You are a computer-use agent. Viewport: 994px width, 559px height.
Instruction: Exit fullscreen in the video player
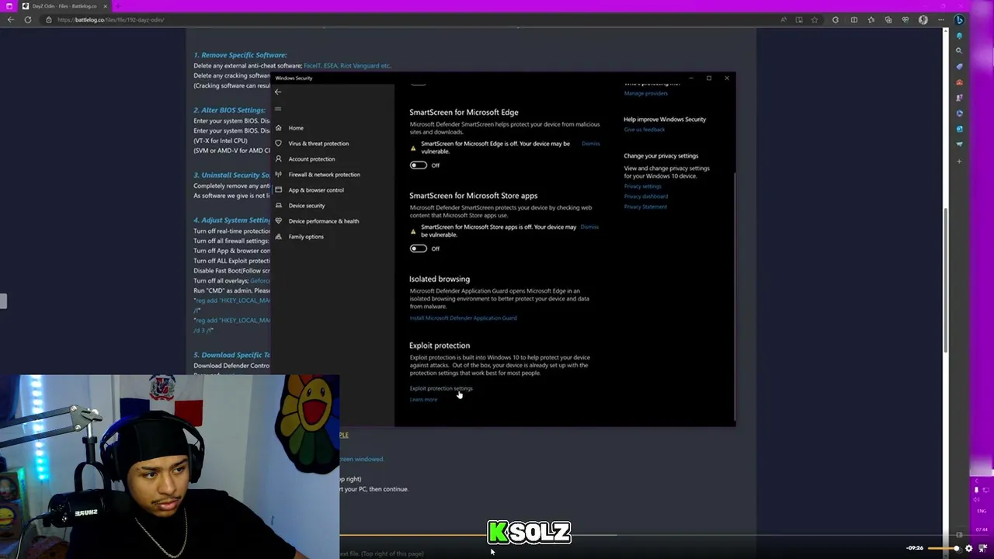pyautogui.click(x=983, y=548)
